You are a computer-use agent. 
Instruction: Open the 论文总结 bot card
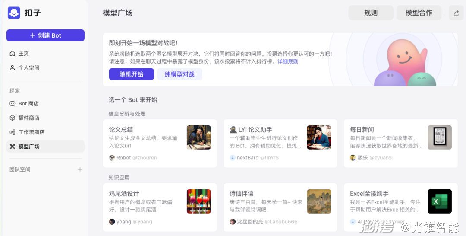tap(160, 144)
